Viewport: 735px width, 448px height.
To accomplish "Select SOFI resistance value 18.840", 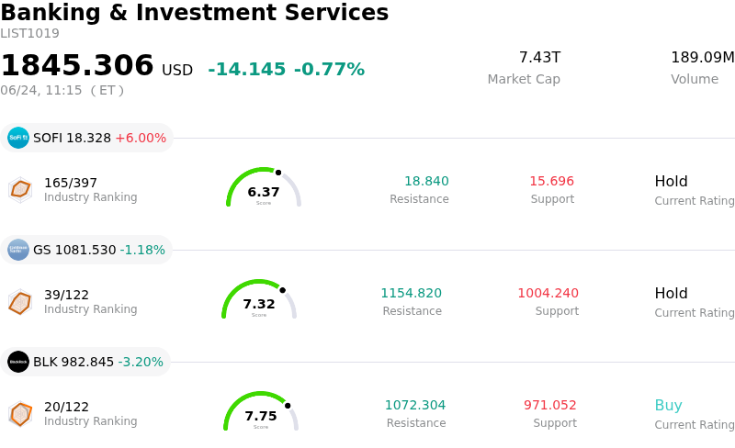I will pos(426,181).
